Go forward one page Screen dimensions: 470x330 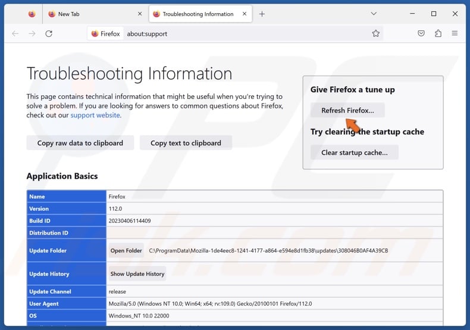click(32, 33)
